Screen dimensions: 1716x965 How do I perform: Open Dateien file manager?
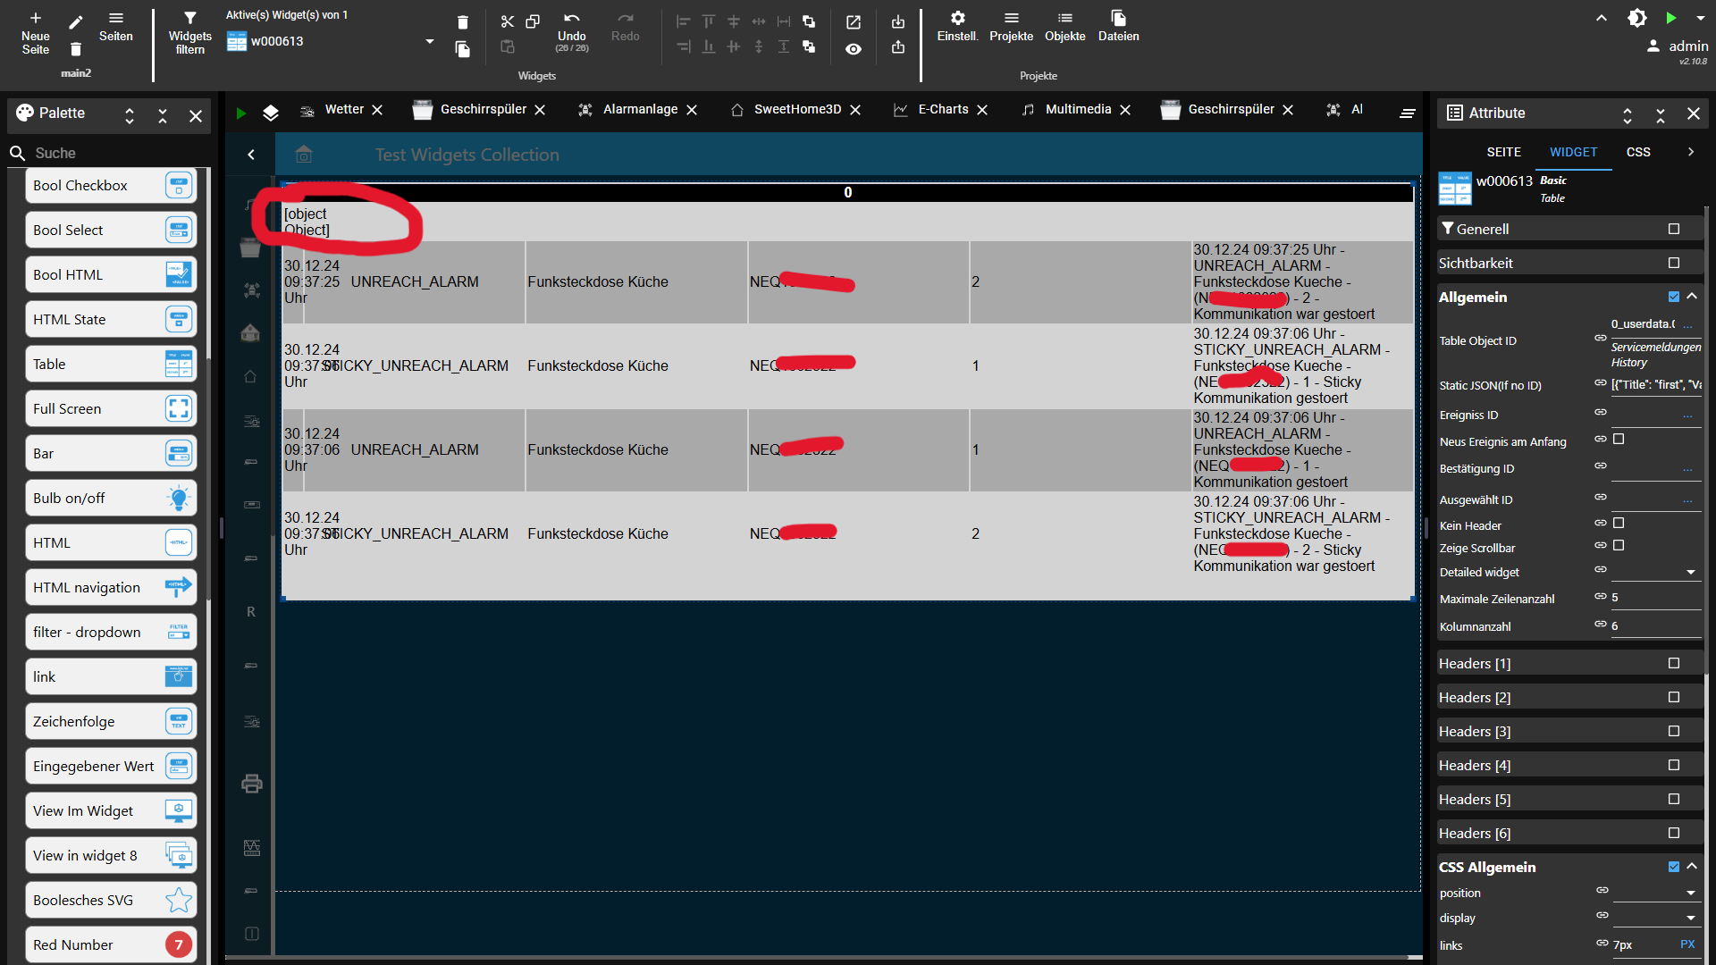(x=1119, y=27)
